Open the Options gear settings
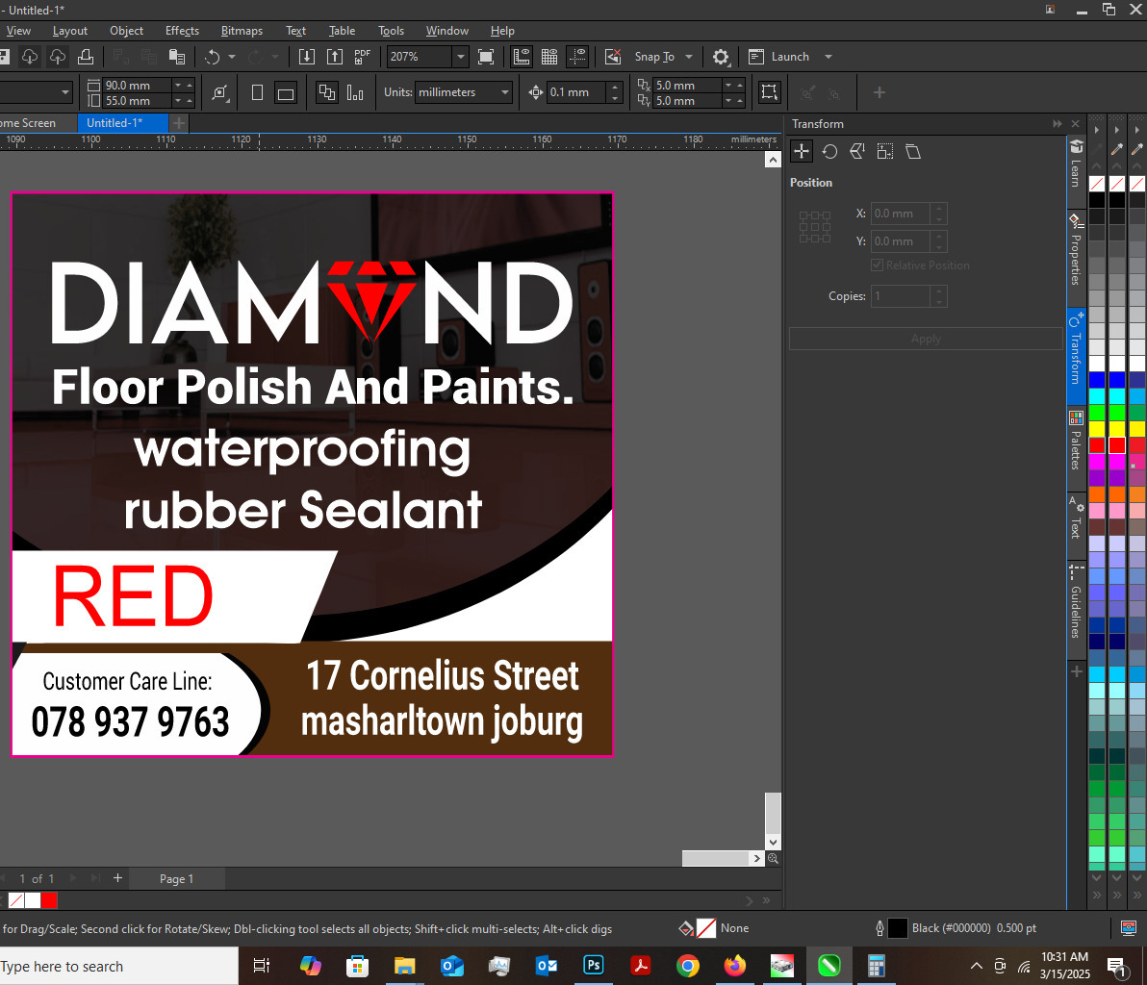Viewport: 1147px width, 985px height. click(x=721, y=57)
